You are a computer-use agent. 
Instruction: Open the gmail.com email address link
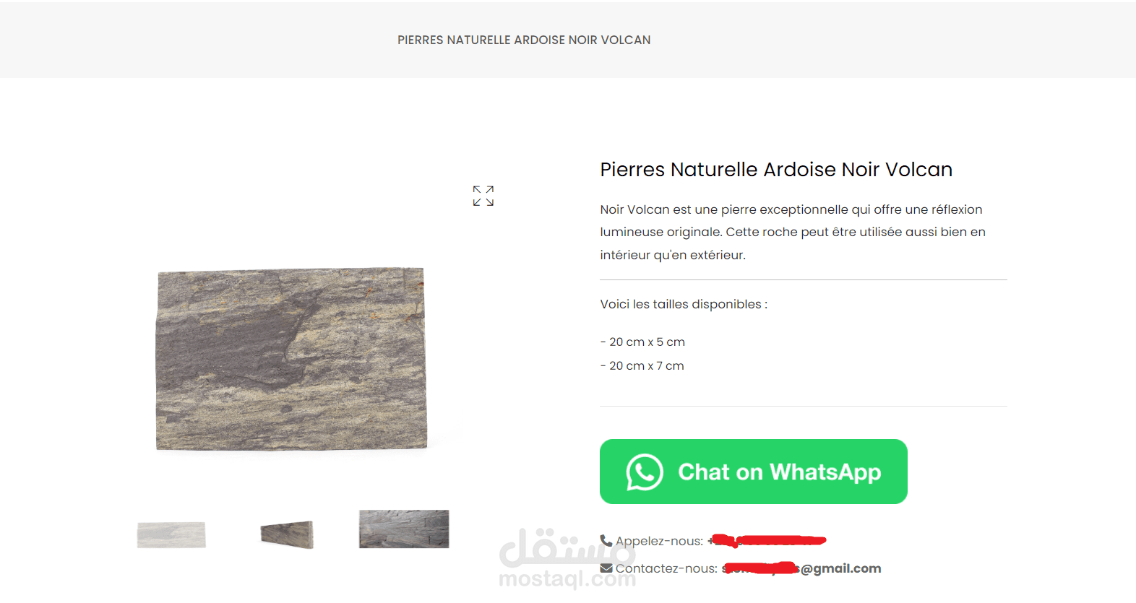tap(801, 568)
